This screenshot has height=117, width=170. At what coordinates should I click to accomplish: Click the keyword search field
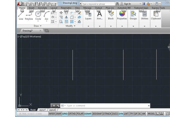pos(98,4)
